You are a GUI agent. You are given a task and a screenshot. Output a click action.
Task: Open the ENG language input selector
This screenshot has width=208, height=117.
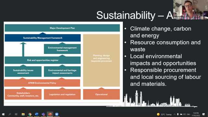[x=188, y=114]
